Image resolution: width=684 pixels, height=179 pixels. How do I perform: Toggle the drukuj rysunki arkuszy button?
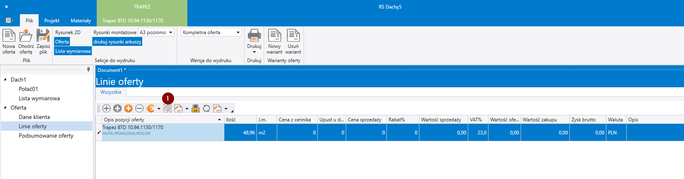[117, 42]
